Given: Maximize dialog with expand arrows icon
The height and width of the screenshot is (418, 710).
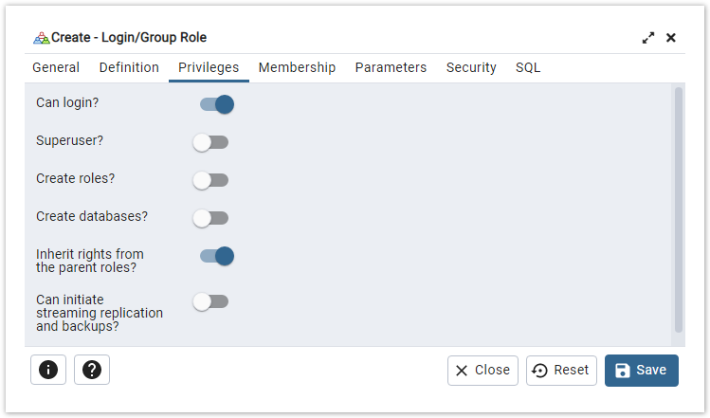Looking at the screenshot, I should tap(648, 38).
